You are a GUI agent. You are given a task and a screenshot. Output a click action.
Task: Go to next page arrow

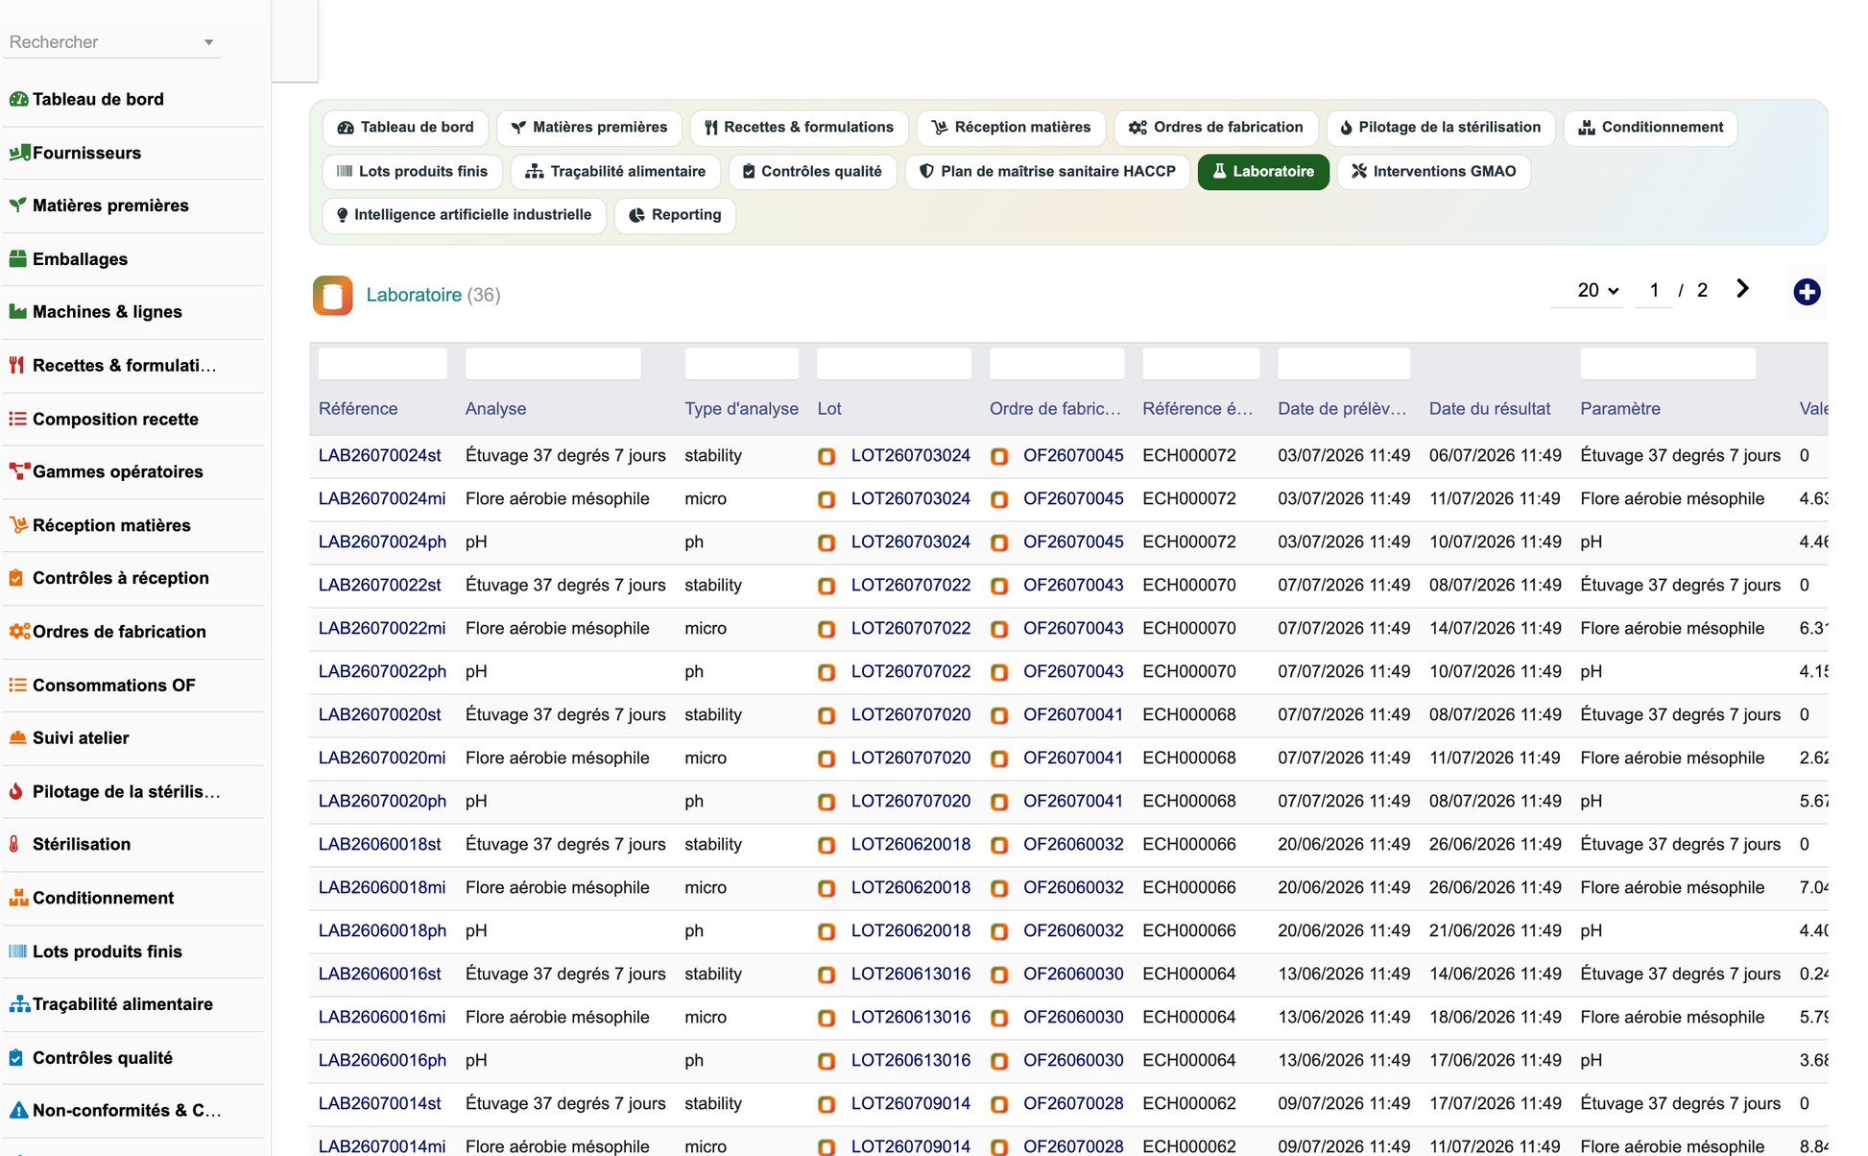pyautogui.click(x=1742, y=289)
